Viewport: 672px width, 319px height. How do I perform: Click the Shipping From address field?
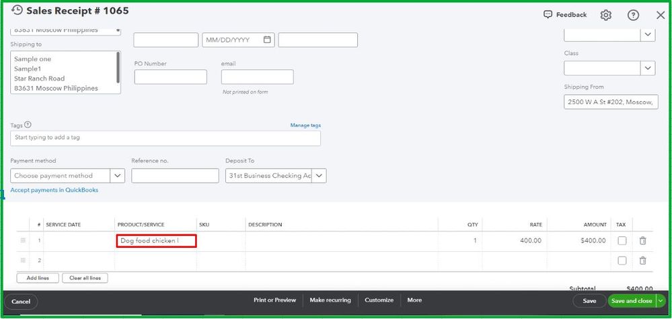tap(611, 102)
